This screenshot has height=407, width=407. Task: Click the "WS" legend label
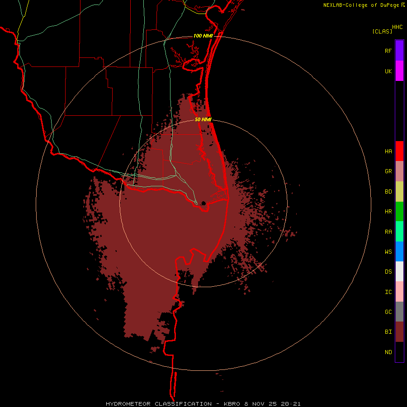(388, 252)
